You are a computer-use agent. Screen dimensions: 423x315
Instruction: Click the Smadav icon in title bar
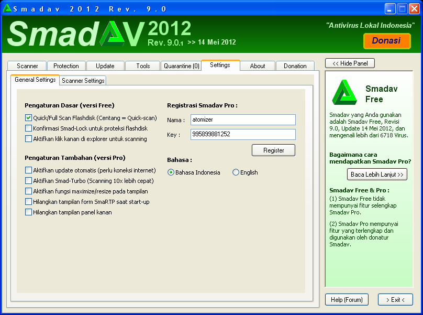point(7,8)
